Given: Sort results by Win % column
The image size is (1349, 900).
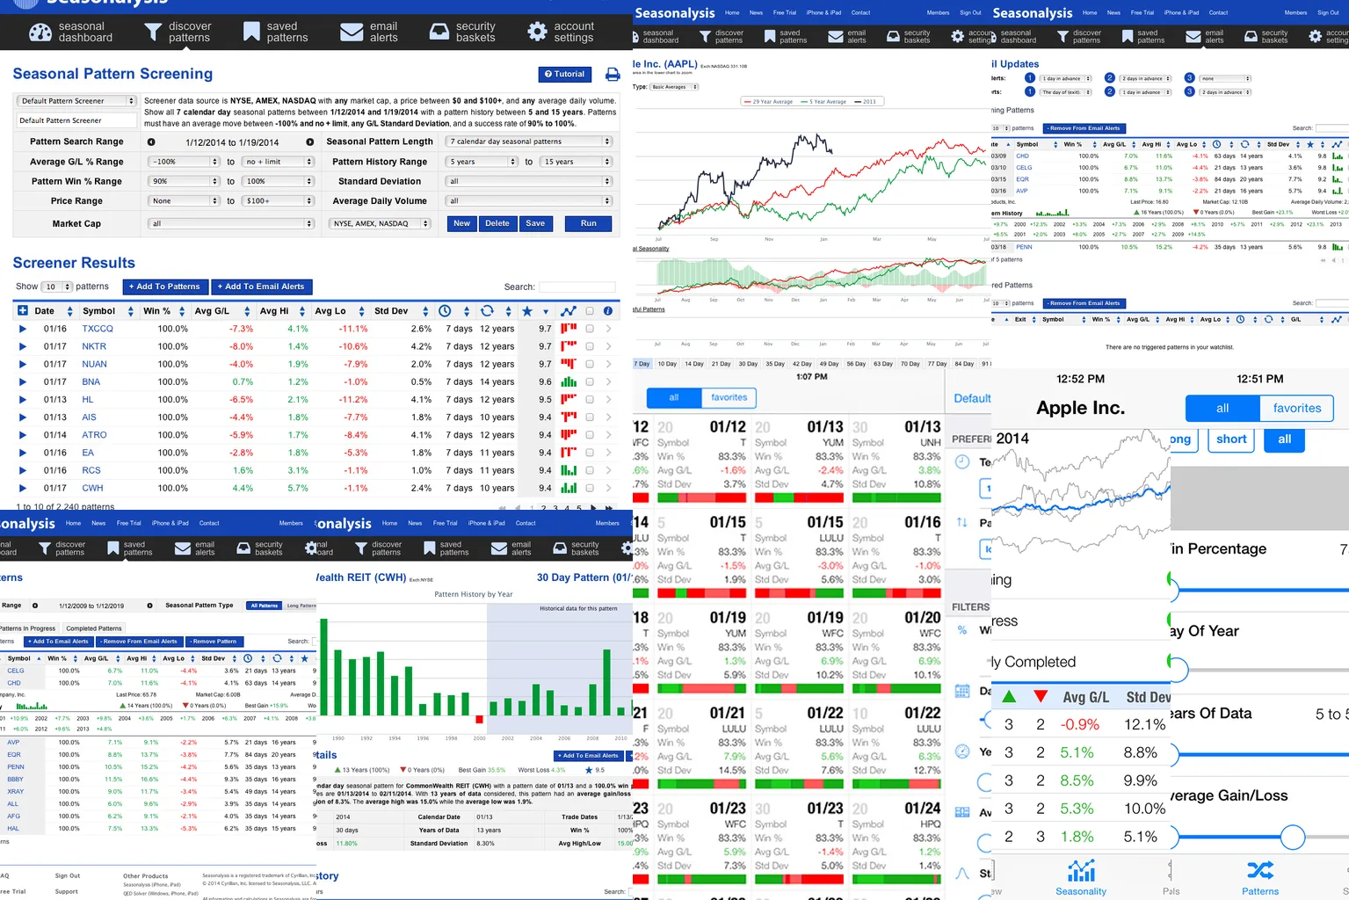Looking at the screenshot, I should [x=163, y=311].
